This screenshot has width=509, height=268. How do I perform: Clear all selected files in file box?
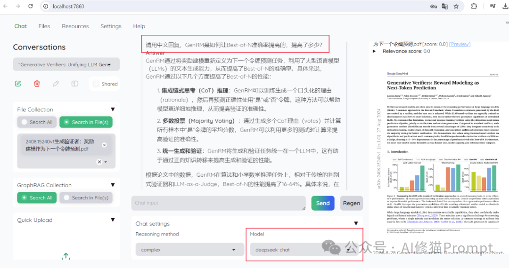pyautogui.click(x=99, y=162)
